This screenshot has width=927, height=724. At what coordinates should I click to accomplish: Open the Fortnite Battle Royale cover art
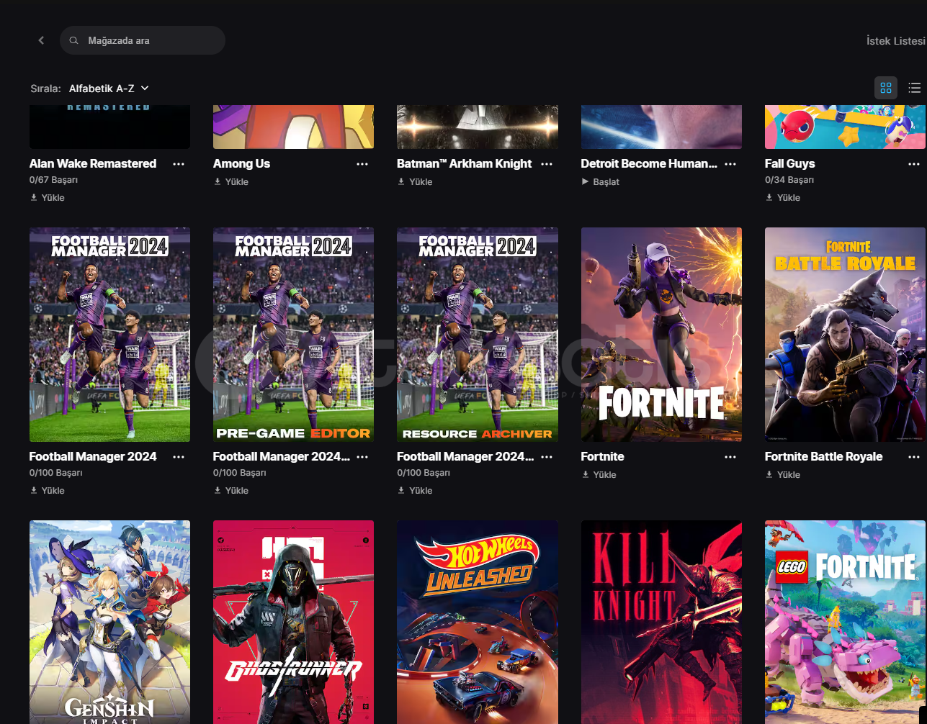(845, 335)
